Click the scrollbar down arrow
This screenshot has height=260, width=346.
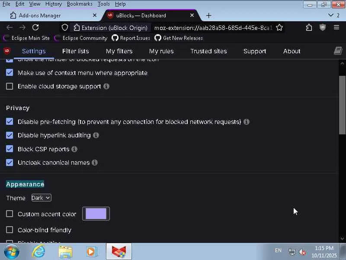(x=342, y=239)
